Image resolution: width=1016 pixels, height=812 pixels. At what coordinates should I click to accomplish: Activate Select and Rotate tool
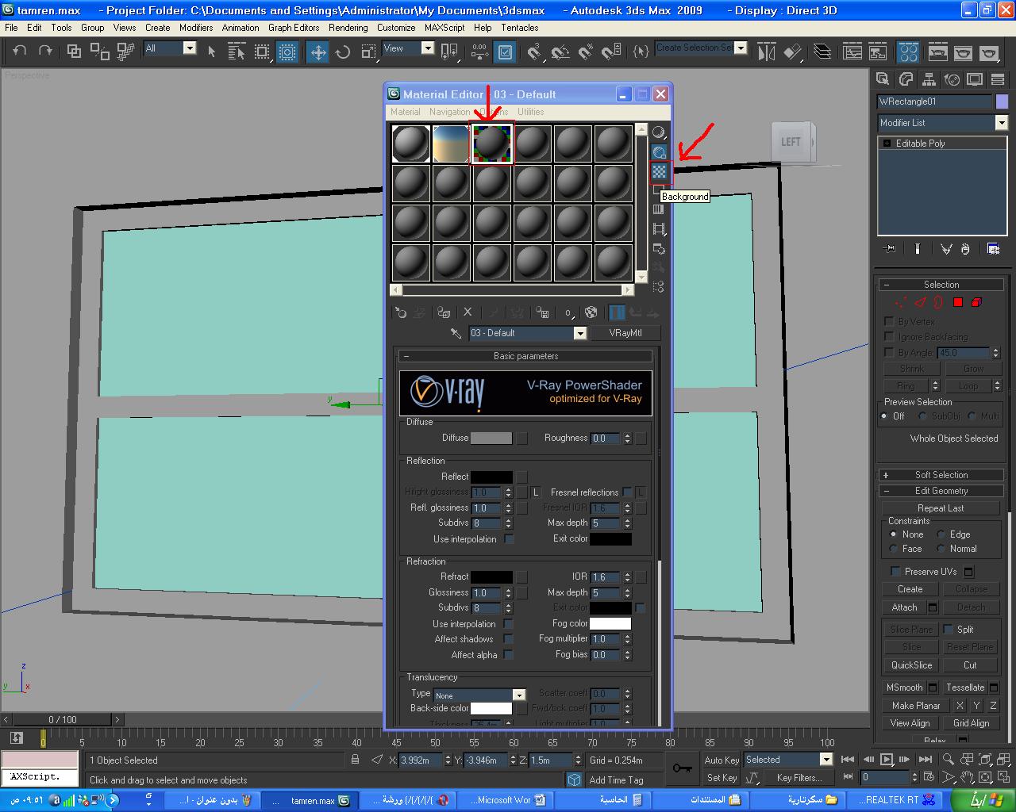(x=343, y=52)
